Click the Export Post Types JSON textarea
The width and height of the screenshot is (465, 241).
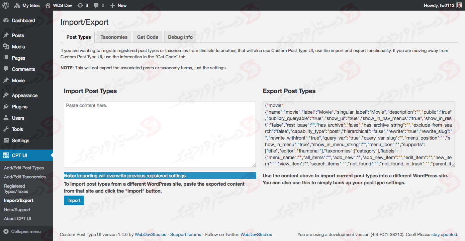point(359,134)
